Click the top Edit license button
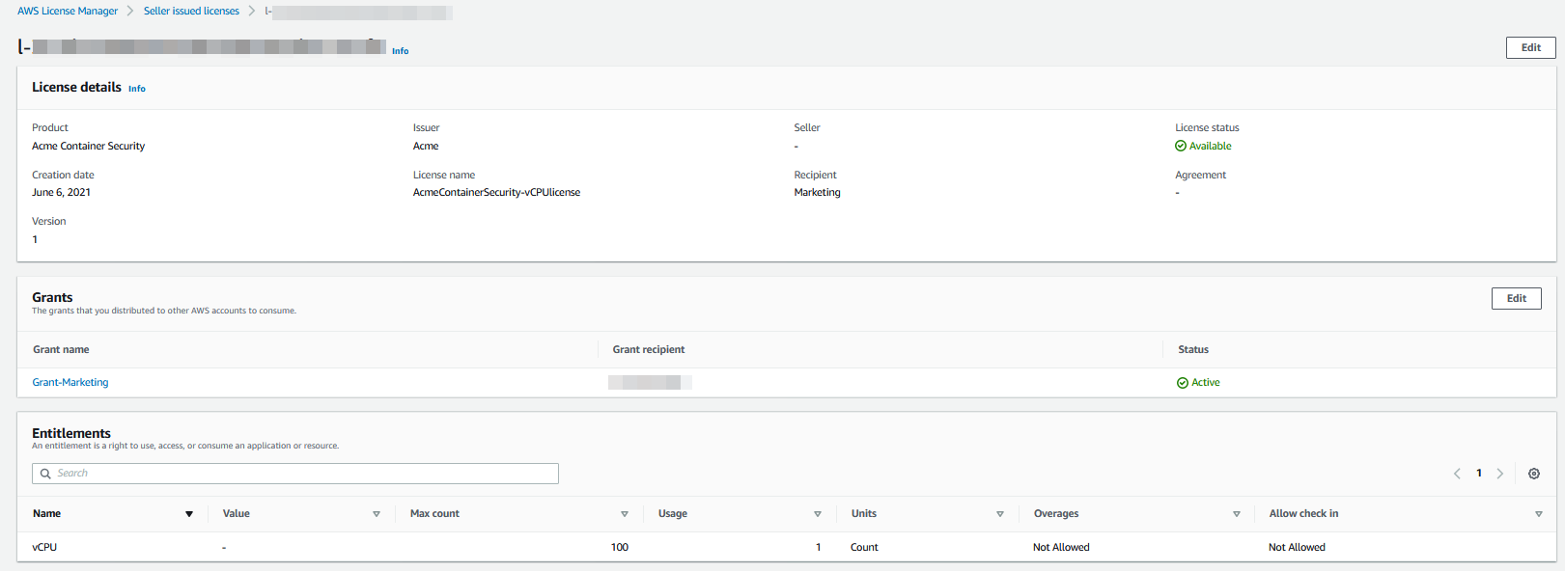 (1531, 47)
